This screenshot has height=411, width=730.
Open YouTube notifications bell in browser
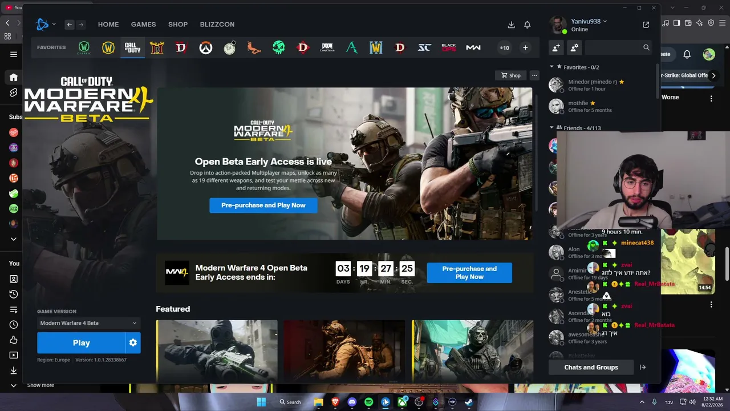(x=687, y=54)
